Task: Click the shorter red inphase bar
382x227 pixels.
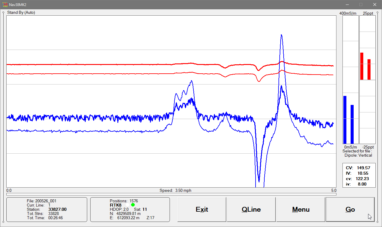Action: (x=369, y=69)
